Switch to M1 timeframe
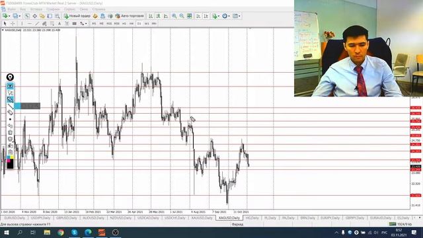423x238 pixels. pos(94,24)
